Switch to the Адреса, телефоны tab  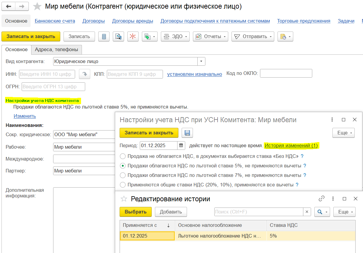tap(56, 50)
